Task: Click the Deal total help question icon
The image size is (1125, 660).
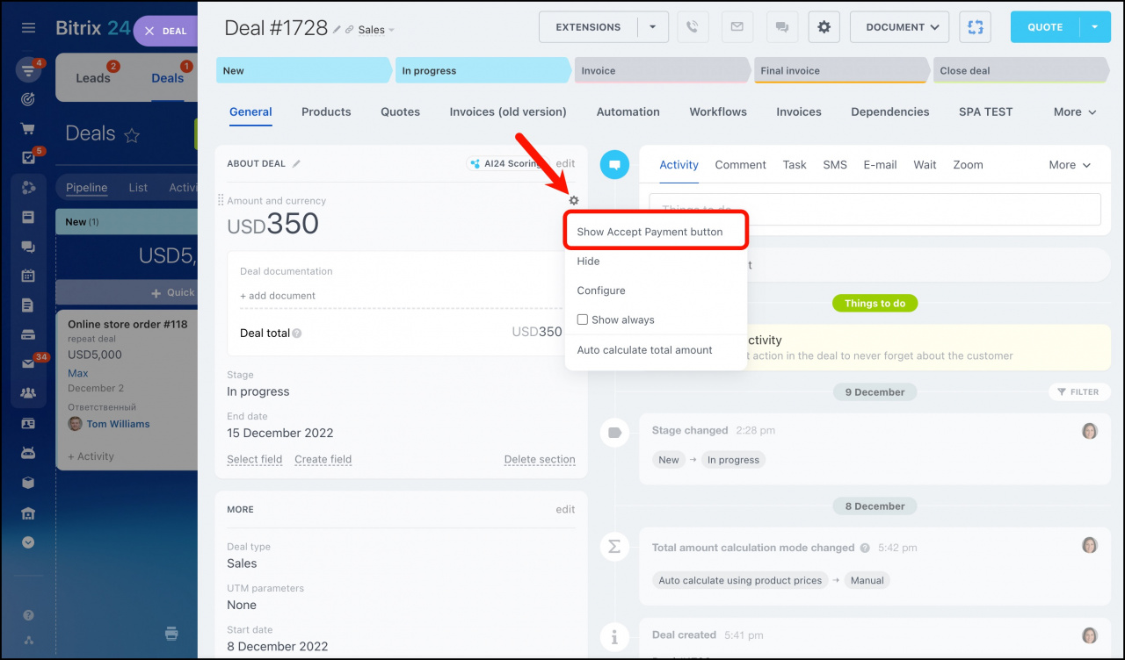Action: click(x=297, y=334)
